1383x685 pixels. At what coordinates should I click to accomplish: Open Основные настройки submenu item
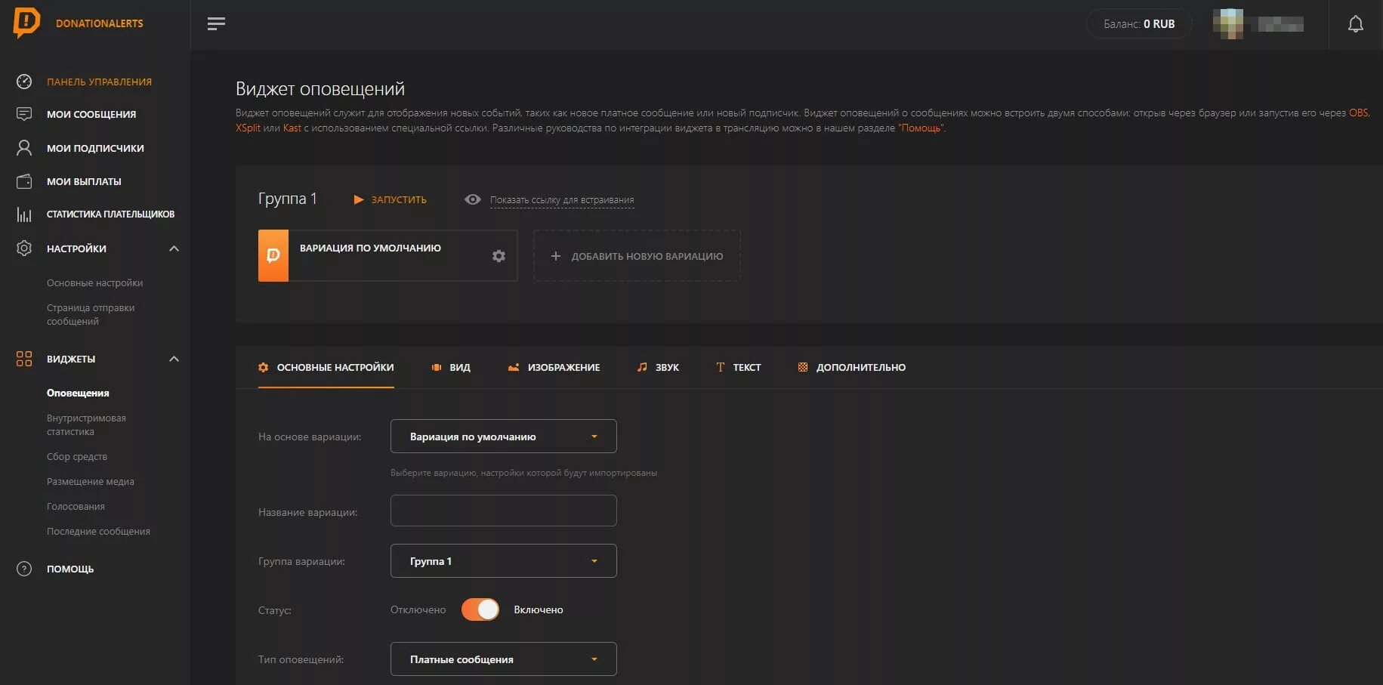[94, 282]
